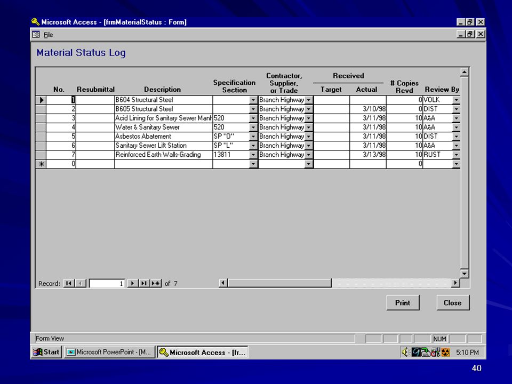
Task: Click 'Asbestos Abatement' description cell
Action: click(163, 137)
